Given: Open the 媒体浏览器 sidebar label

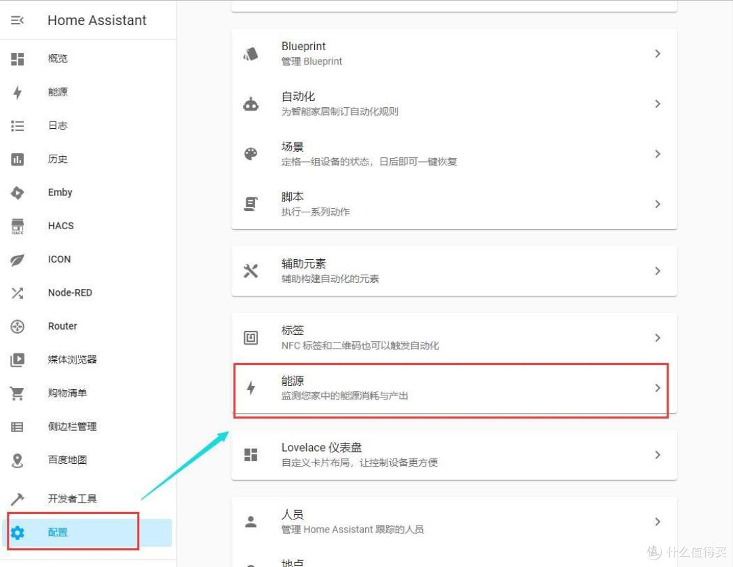Looking at the screenshot, I should (x=72, y=359).
